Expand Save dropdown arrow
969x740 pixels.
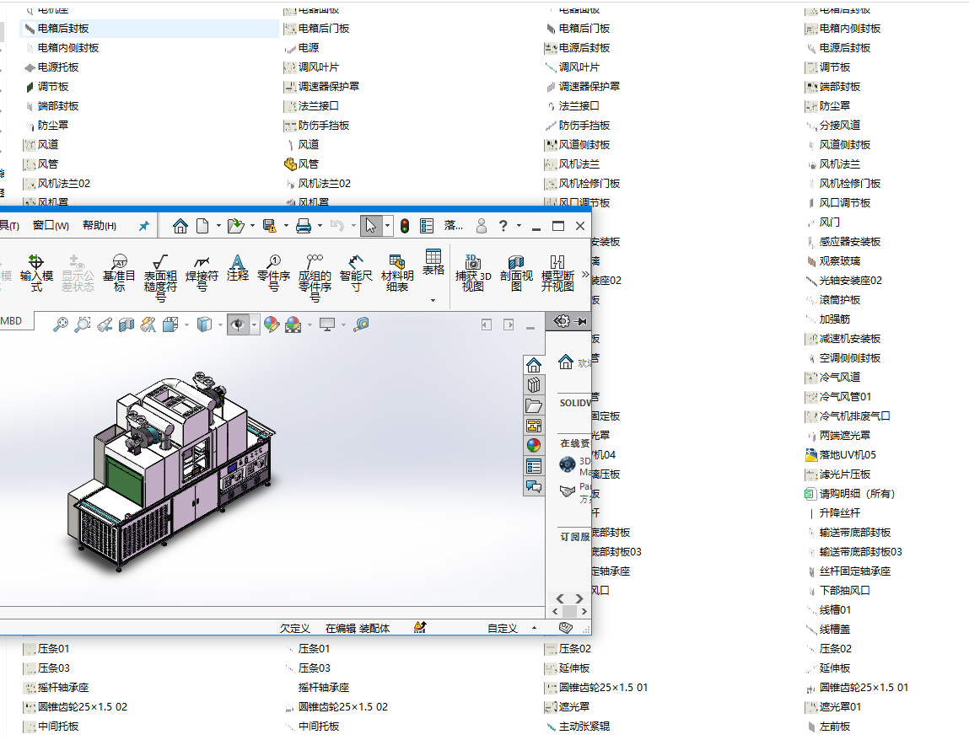(x=286, y=226)
